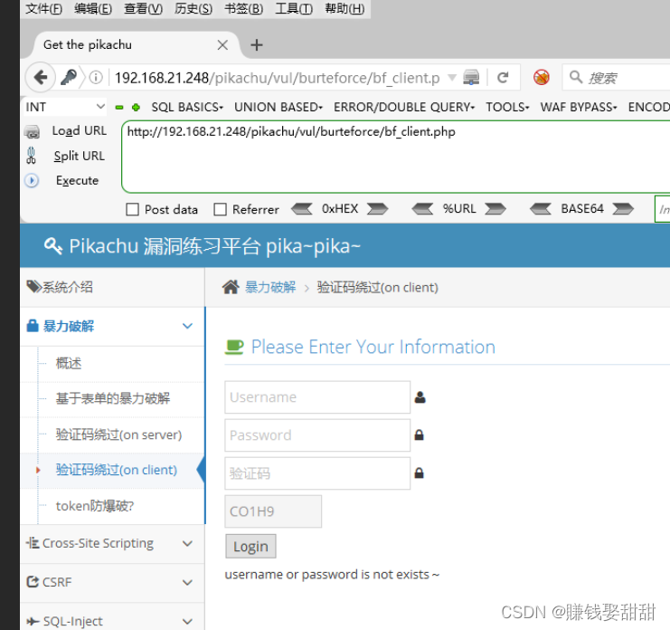Close the Get the pikachu tab
The image size is (670, 630).
point(222,45)
